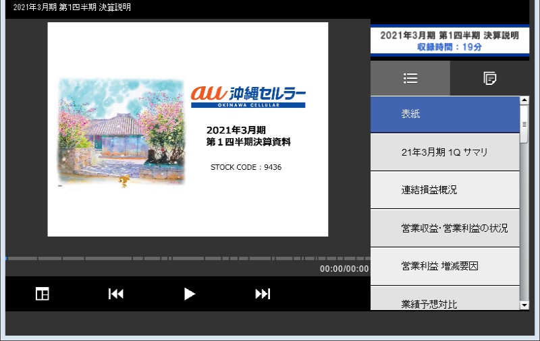Open the 業績予想対比 chapter
This screenshot has width=540, height=341.
tap(445, 299)
